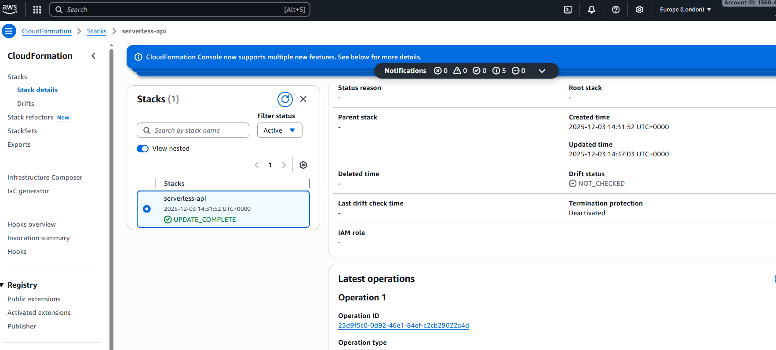Screen dimensions: 776x350
Task: Open Activated extensions
Action: point(39,313)
